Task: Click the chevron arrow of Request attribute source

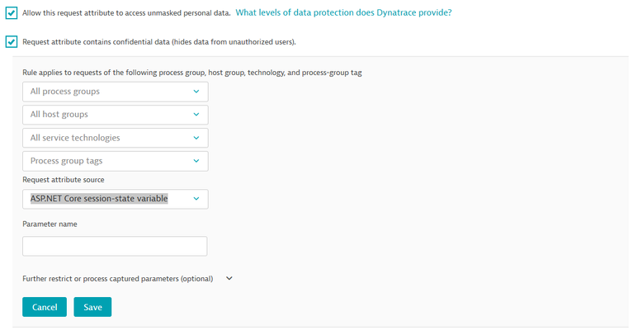Action: click(196, 199)
